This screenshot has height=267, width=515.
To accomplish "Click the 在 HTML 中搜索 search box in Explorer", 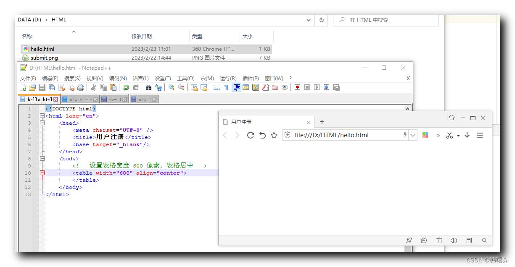I will [x=386, y=20].
